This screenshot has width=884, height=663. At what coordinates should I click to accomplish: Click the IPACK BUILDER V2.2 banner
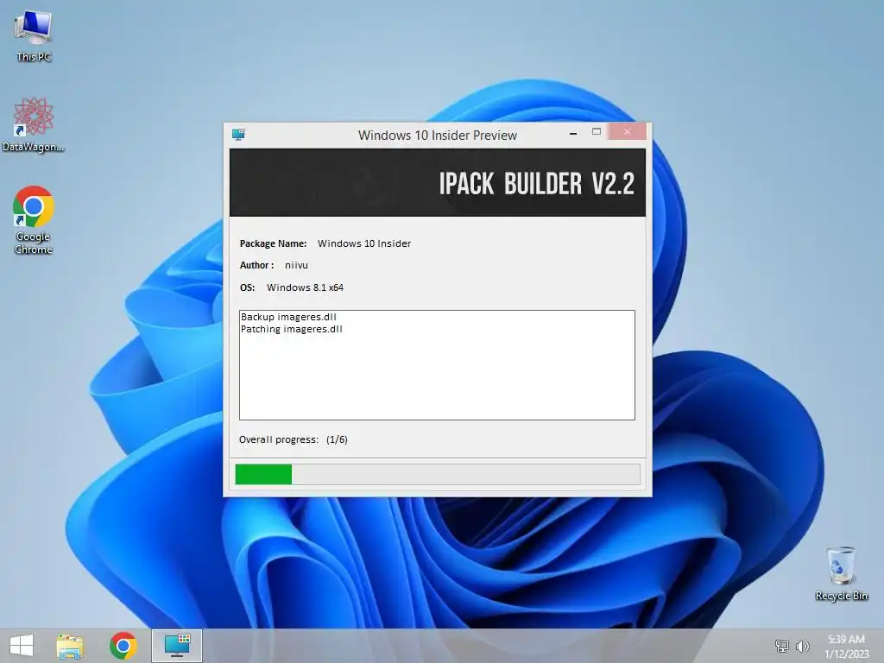[x=438, y=183]
